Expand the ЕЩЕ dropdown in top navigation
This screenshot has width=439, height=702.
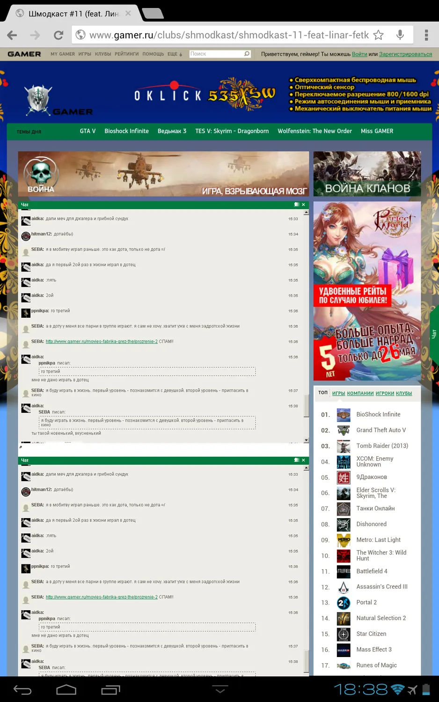click(x=175, y=54)
